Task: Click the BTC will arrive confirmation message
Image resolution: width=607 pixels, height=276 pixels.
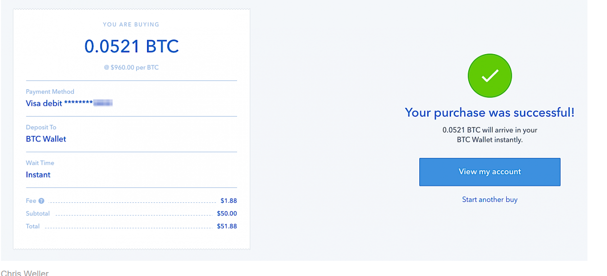Action: coord(490,135)
